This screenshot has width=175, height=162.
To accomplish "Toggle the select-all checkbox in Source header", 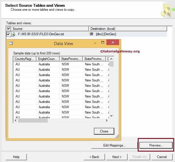I will pyautogui.click(x=8, y=29).
